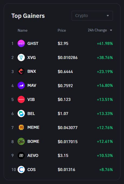Select the XVG Verge logo
Viewport: 124px width, 184px height.
(21, 57)
